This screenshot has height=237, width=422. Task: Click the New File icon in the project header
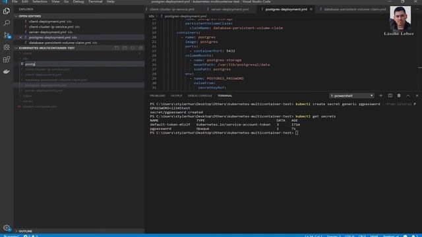tap(117, 48)
